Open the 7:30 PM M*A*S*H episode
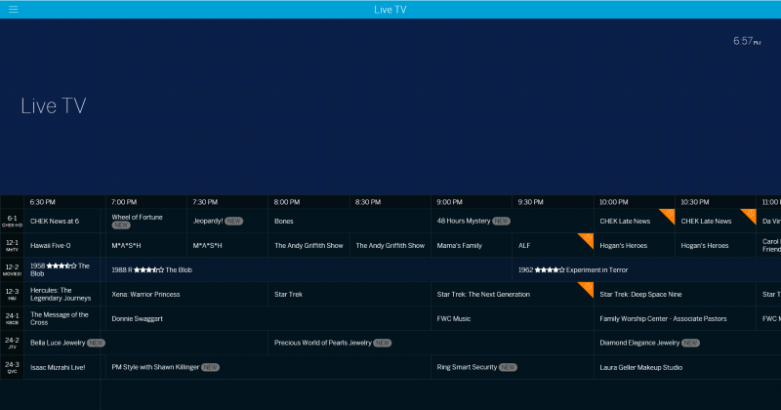 point(227,246)
